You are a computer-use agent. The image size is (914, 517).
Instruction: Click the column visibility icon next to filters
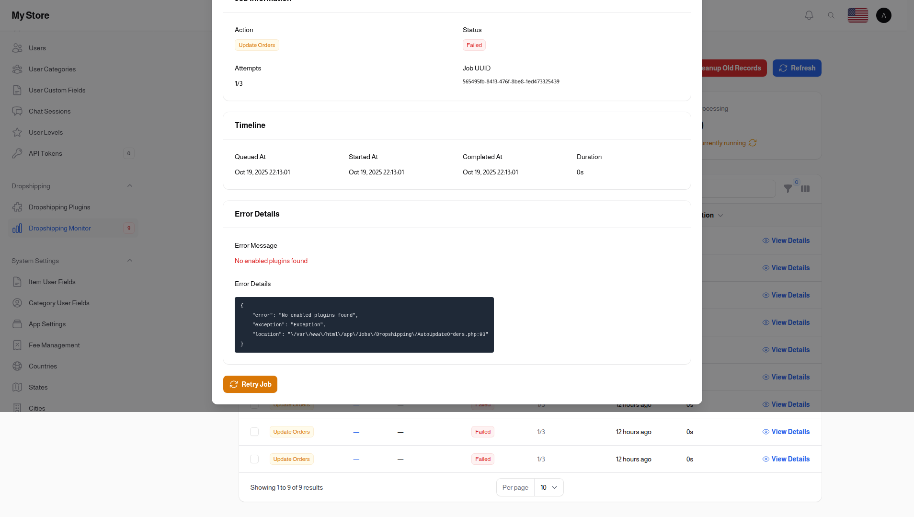[805, 189]
